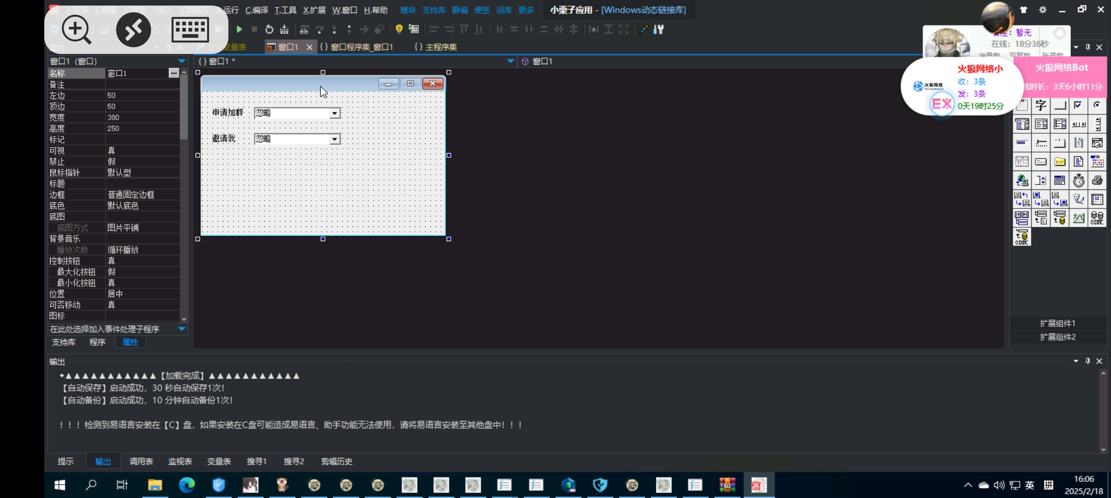Screen dimensions: 1111x498
Task: Select the picture box component icon
Action: [1078, 218]
